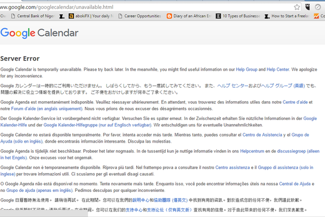Open the Japanese ヘルプ グループ (英語) link
This screenshot has width=325, height=217.
coord(283,86)
